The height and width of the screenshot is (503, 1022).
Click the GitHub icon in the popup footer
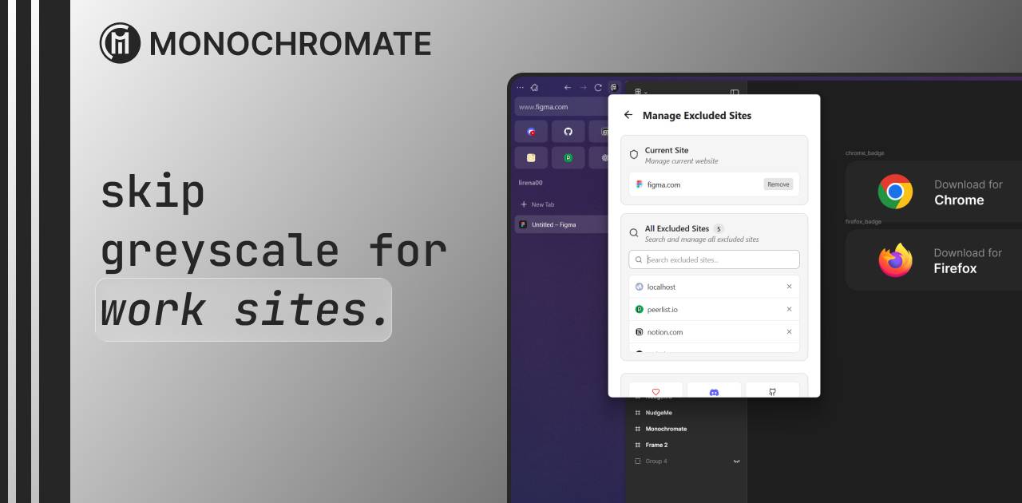tap(773, 392)
